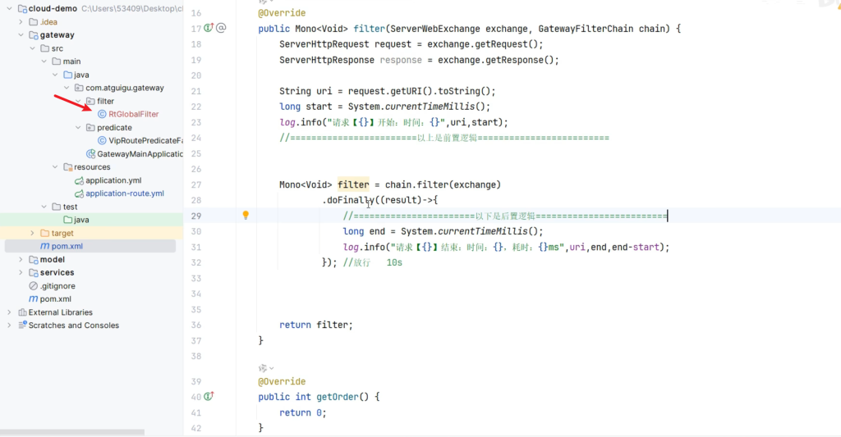Screen dimensions: 841x437
Task: Collapse the gateway module folder
Action: tap(21, 35)
